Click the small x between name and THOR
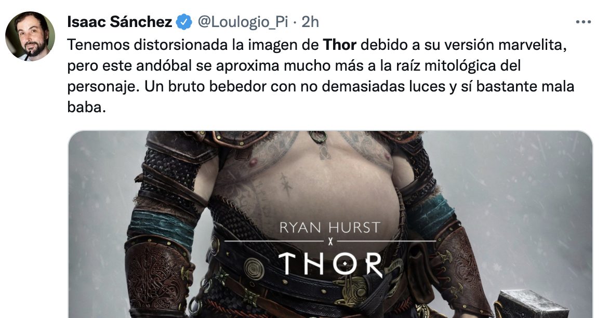Screen dimensions: 609x318 [330, 242]
